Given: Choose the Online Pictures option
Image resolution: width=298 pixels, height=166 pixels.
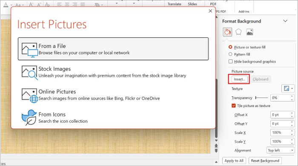Looking at the screenshot, I should [113, 95].
